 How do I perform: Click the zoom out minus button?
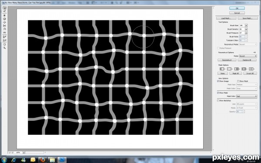[10, 153]
